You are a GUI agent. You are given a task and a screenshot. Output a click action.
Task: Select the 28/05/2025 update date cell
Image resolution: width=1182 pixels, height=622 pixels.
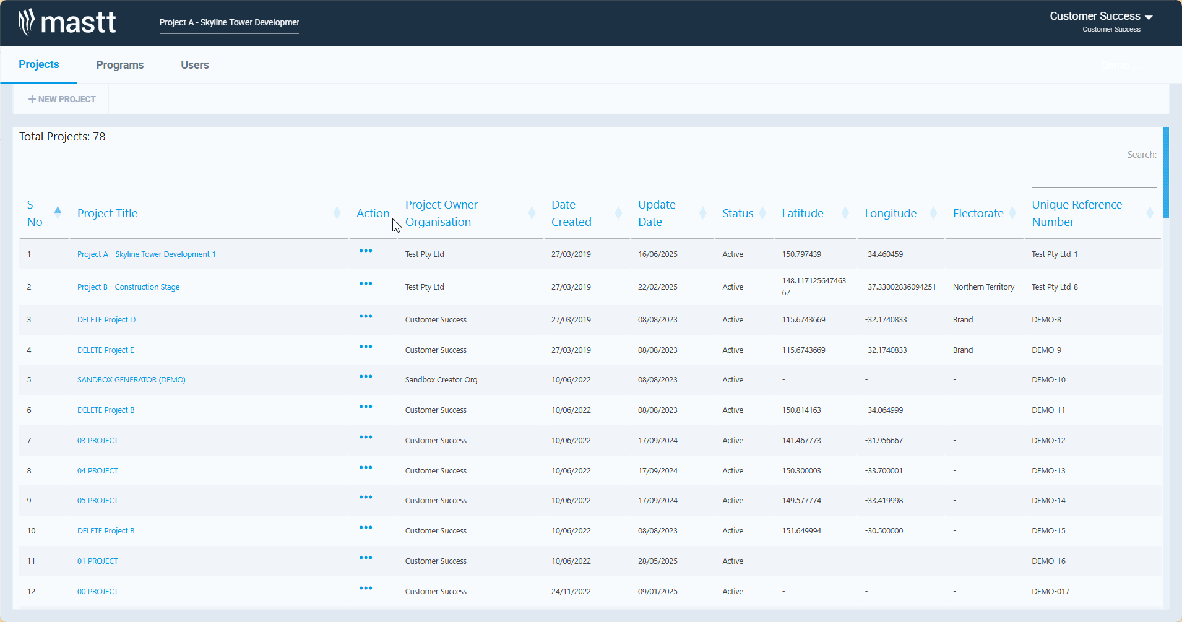coord(658,561)
